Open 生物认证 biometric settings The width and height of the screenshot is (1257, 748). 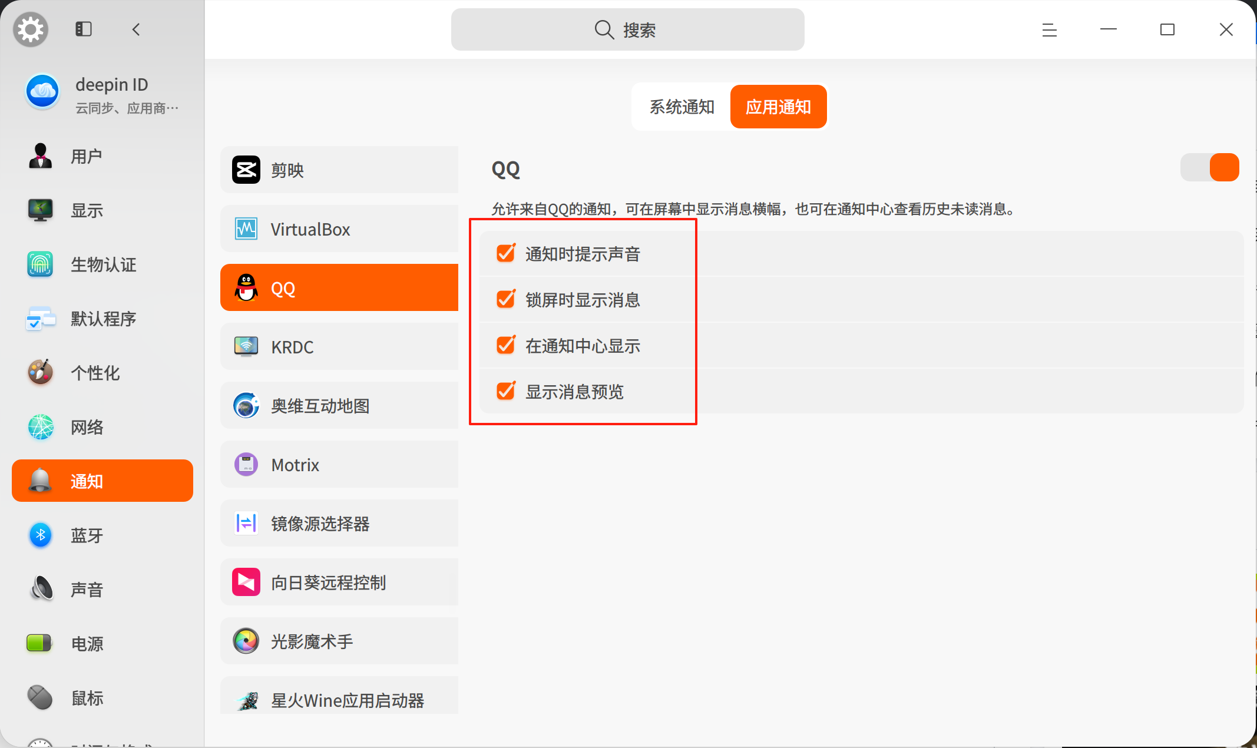point(102,264)
